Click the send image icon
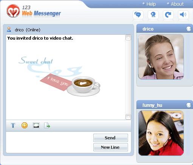 36,125
